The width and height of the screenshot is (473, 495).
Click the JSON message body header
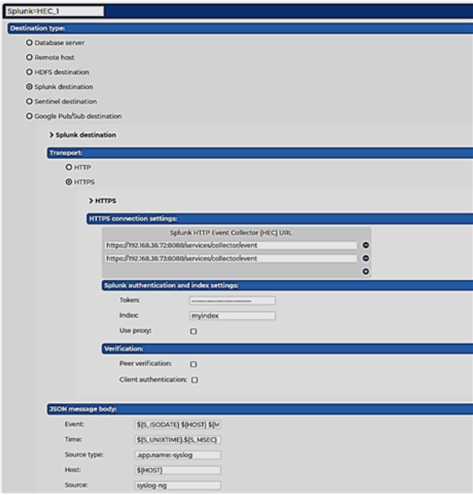260,409
